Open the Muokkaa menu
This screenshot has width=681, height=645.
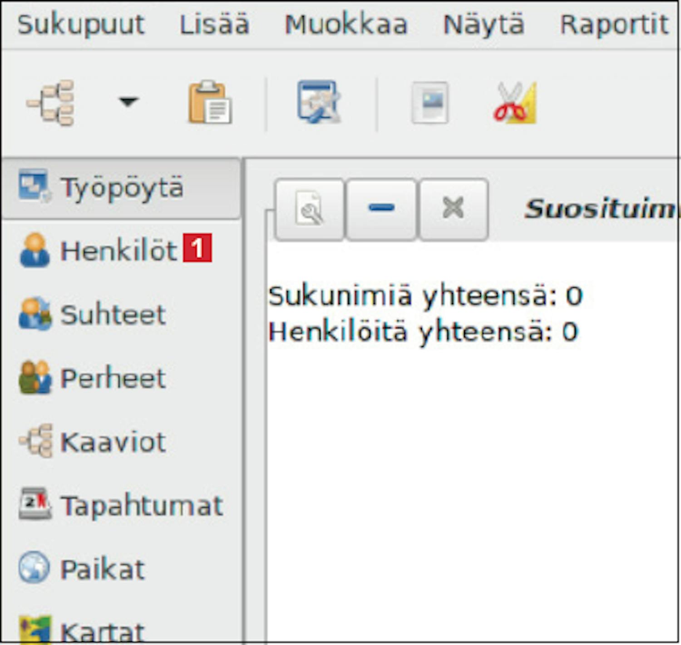[x=346, y=24]
